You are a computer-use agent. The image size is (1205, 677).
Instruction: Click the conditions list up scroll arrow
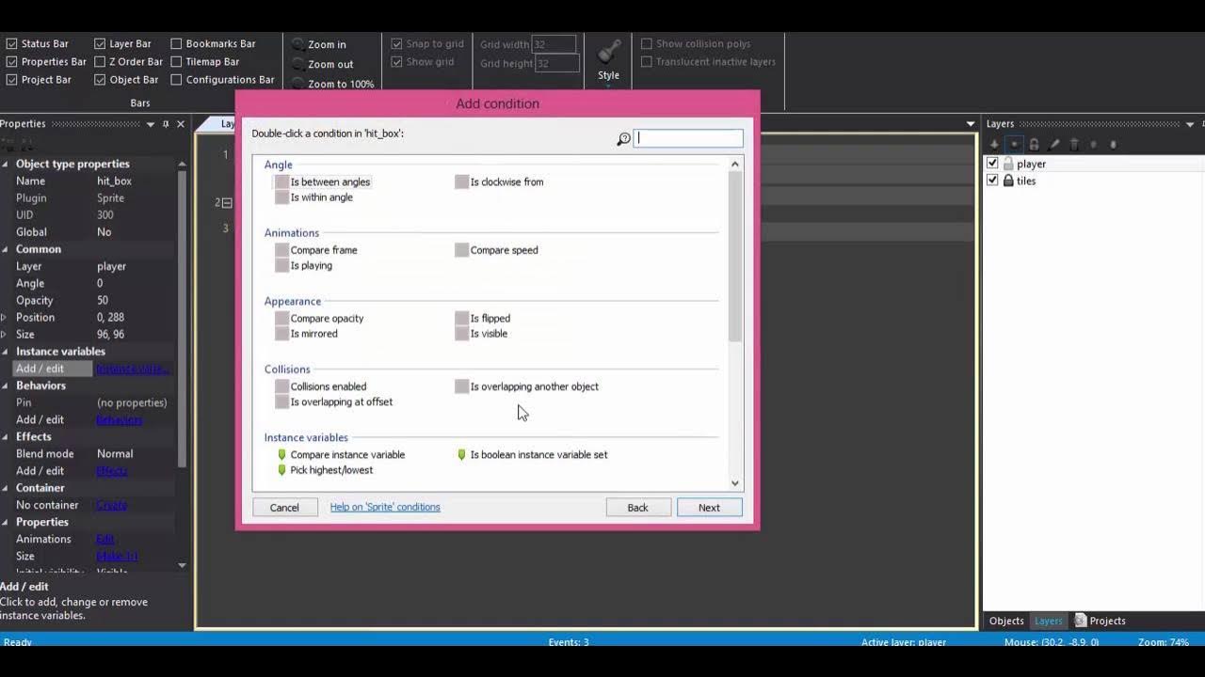point(735,164)
